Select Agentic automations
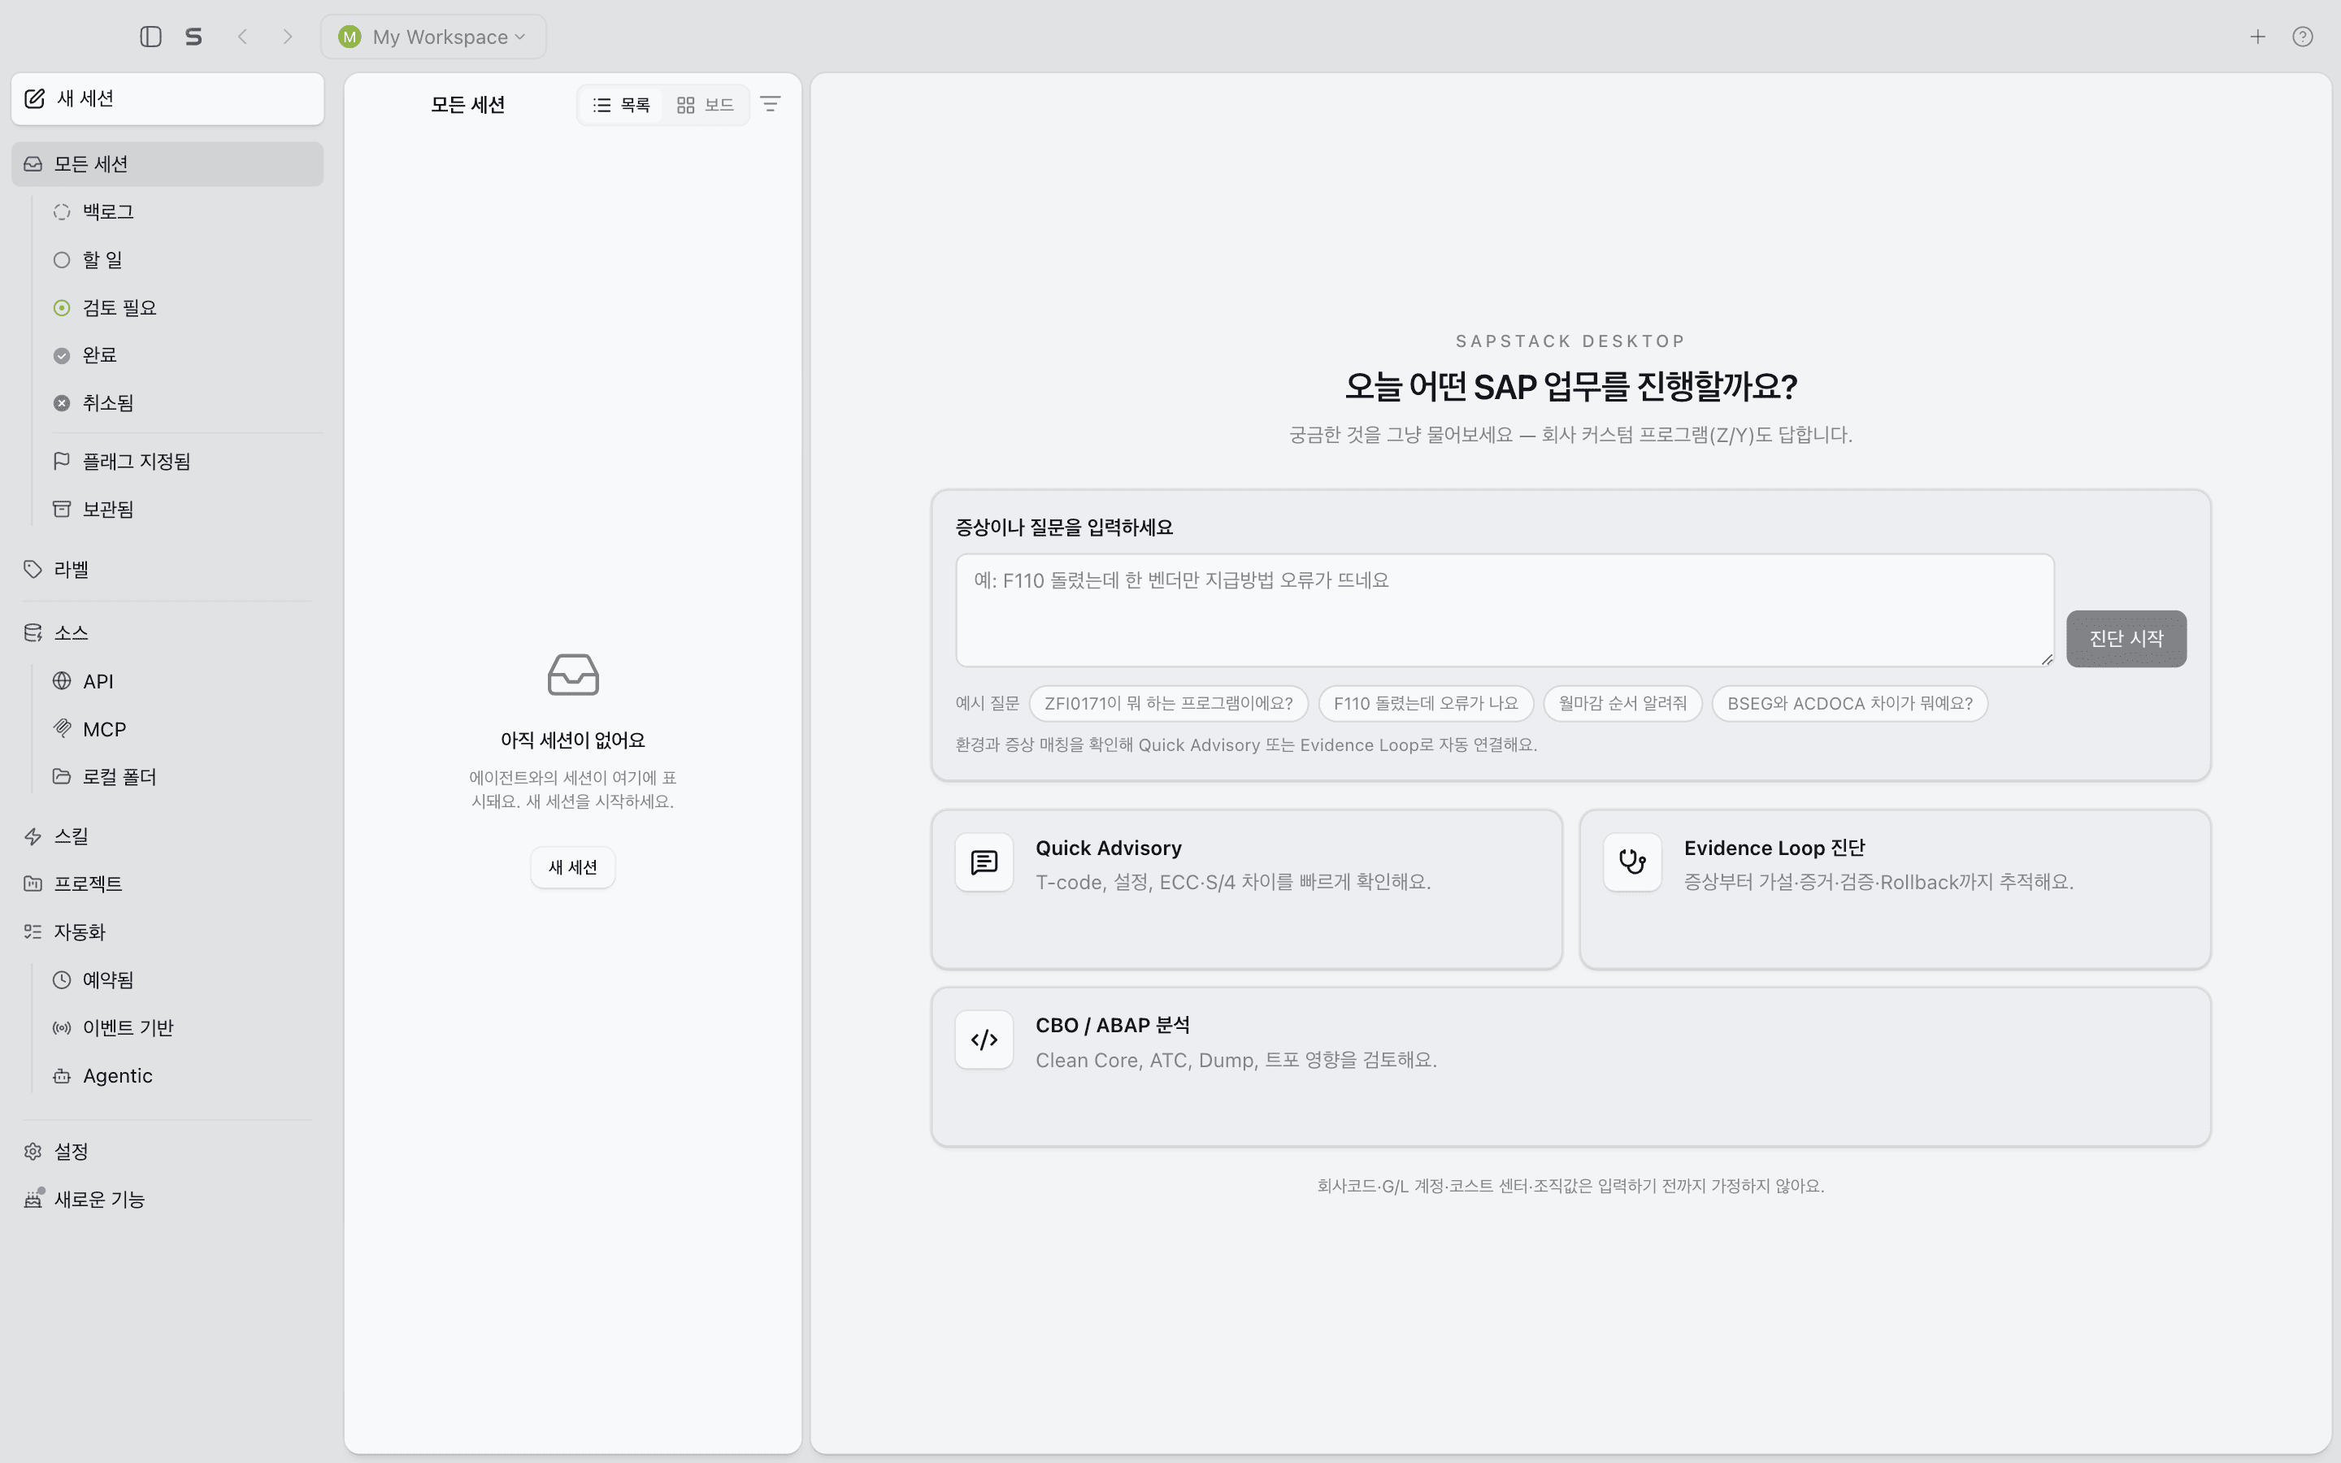 184,1076
